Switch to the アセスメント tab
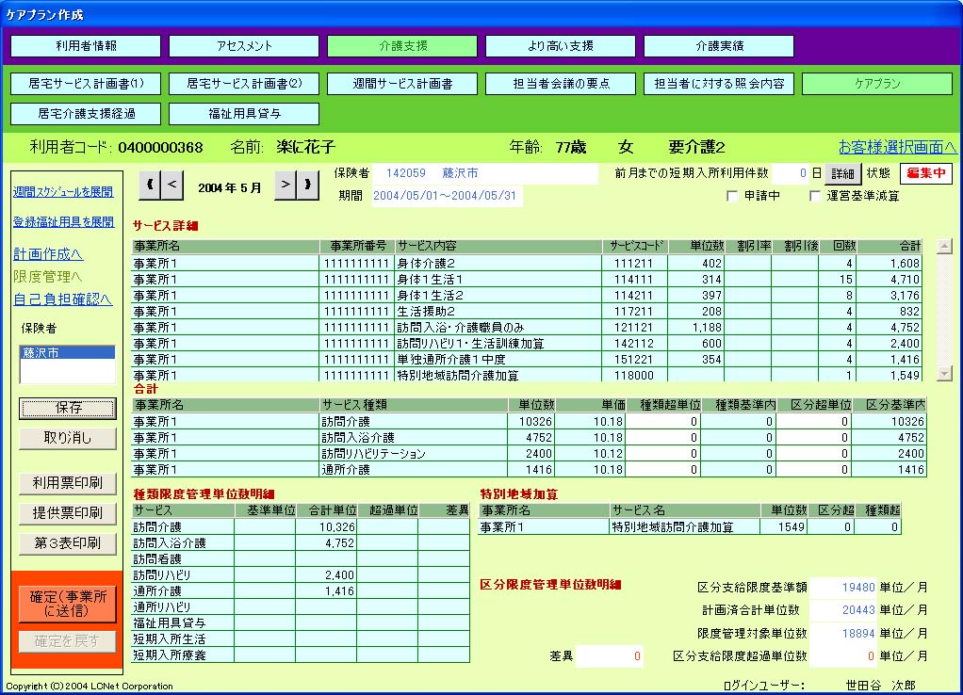 (x=244, y=46)
